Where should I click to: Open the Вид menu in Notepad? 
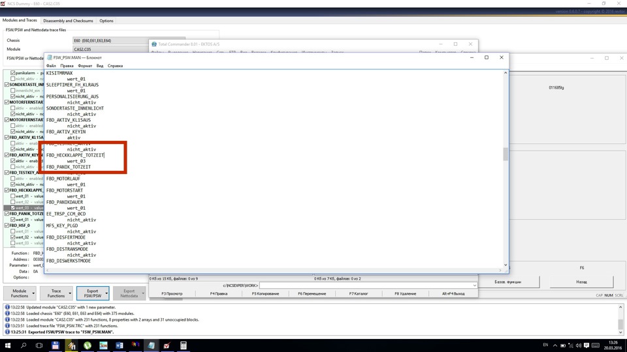click(99, 66)
